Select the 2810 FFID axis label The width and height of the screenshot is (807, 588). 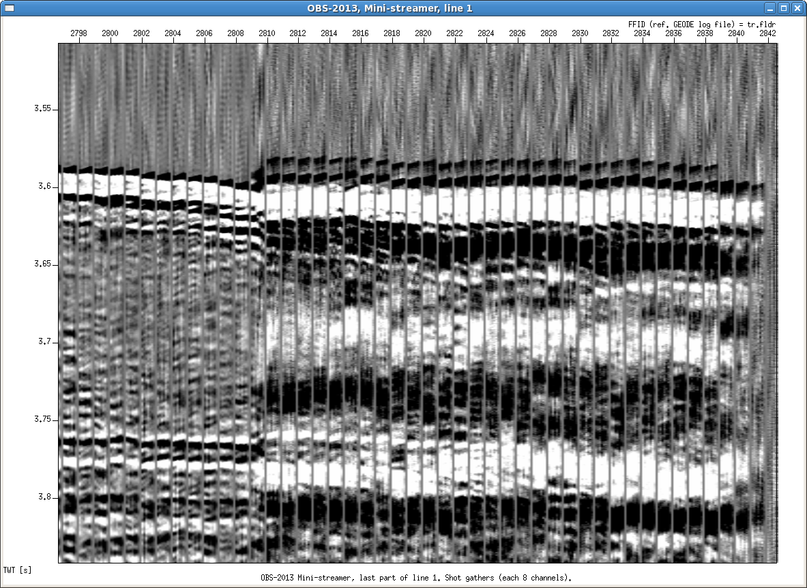(267, 33)
